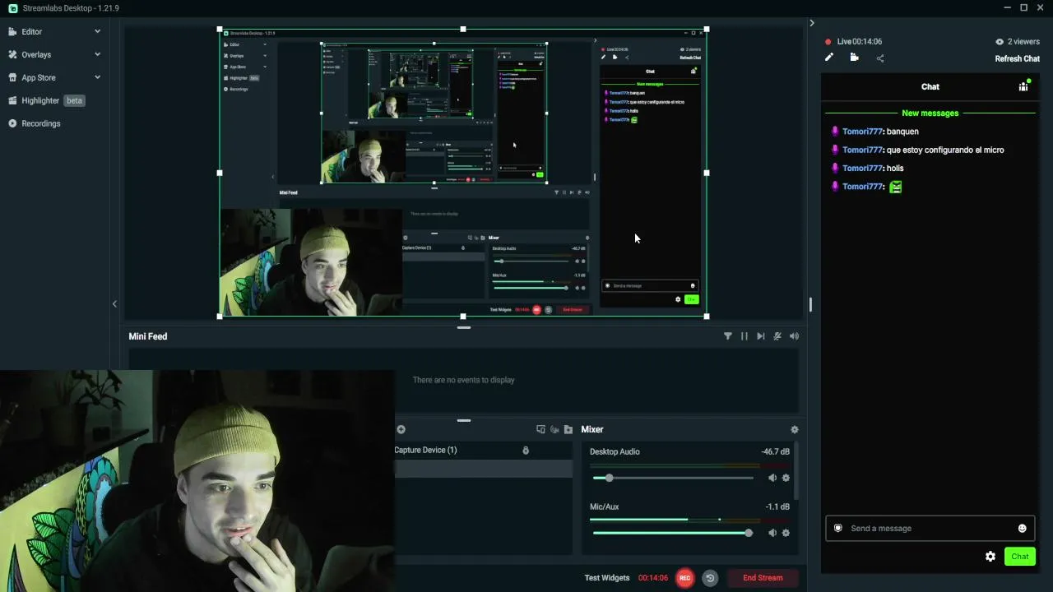This screenshot has height=592, width=1053.
Task: Open the chat community members icon
Action: tap(1023, 86)
